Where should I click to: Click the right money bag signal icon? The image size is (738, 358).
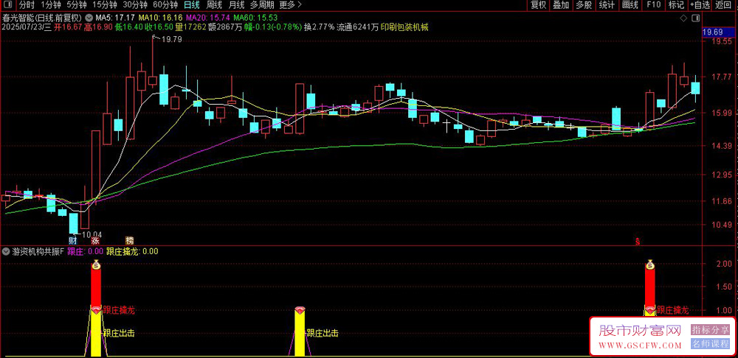point(650,264)
